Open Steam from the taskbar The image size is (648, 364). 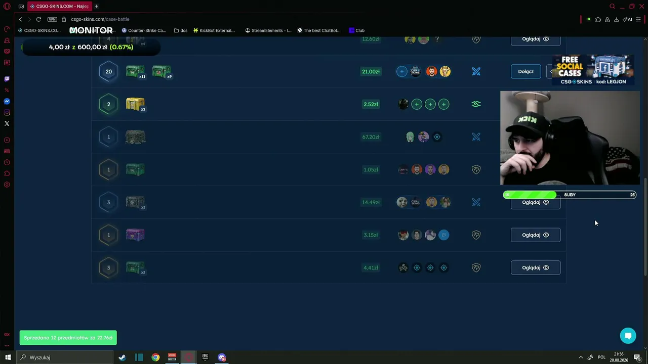(x=122, y=357)
